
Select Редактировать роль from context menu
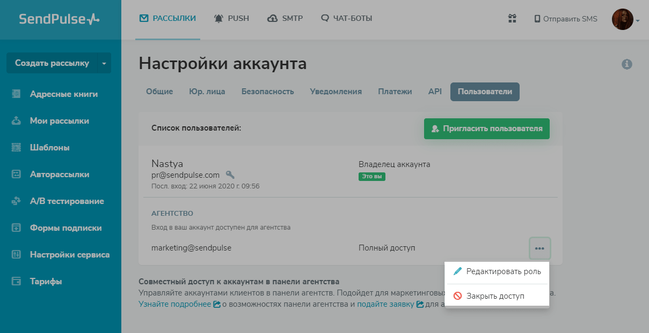pyautogui.click(x=497, y=271)
